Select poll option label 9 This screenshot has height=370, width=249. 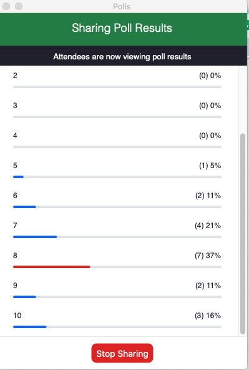click(x=15, y=286)
